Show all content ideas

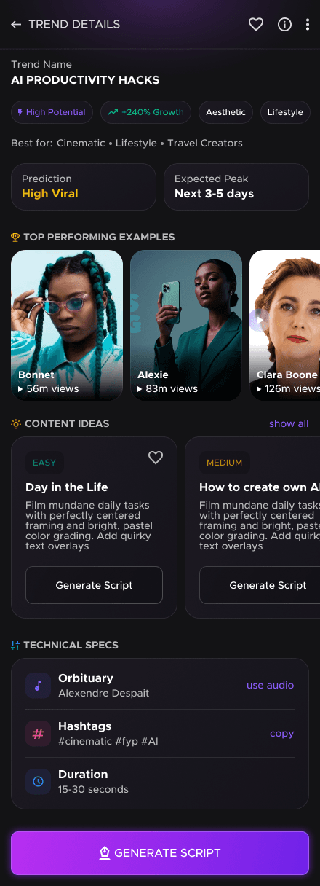click(289, 423)
